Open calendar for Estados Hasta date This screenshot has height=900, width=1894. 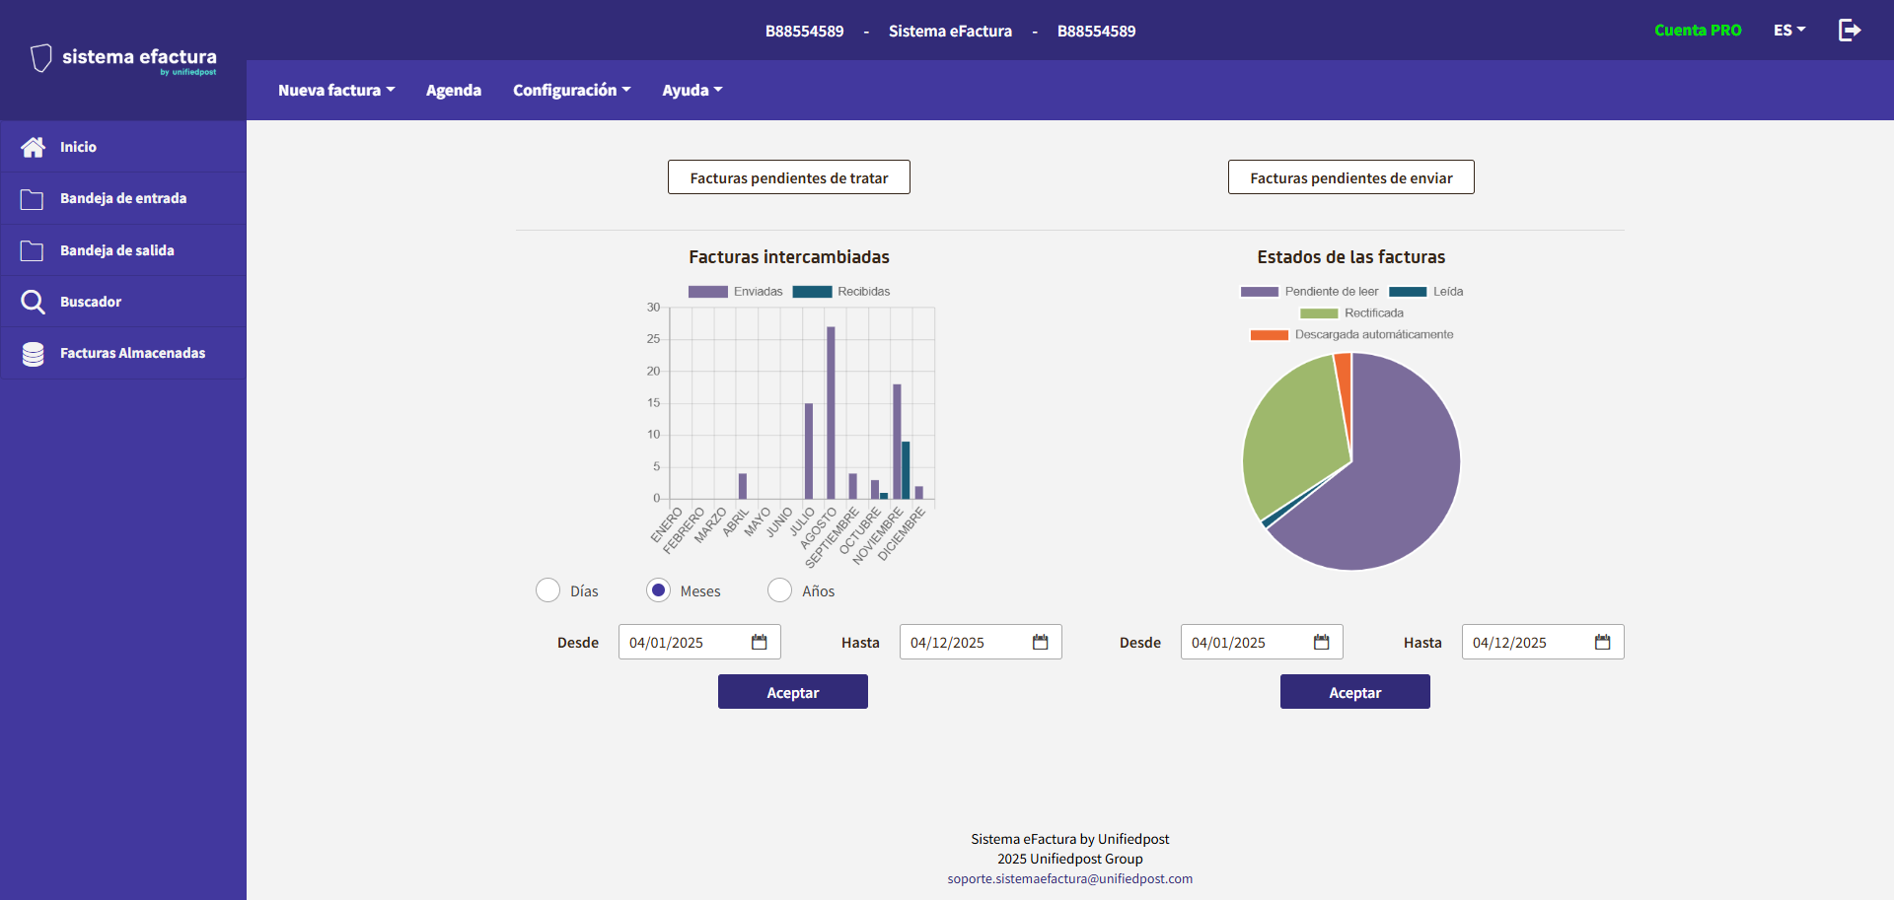pos(1602,643)
